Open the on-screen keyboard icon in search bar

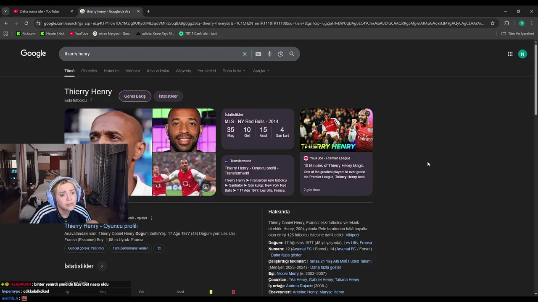point(258,54)
